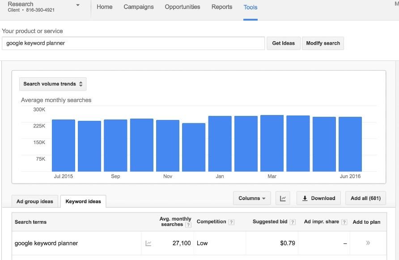Click the product or service input field

[x=133, y=43]
